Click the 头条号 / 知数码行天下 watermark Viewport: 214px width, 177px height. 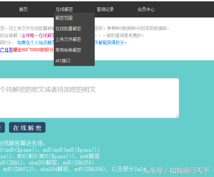[x=176, y=171]
